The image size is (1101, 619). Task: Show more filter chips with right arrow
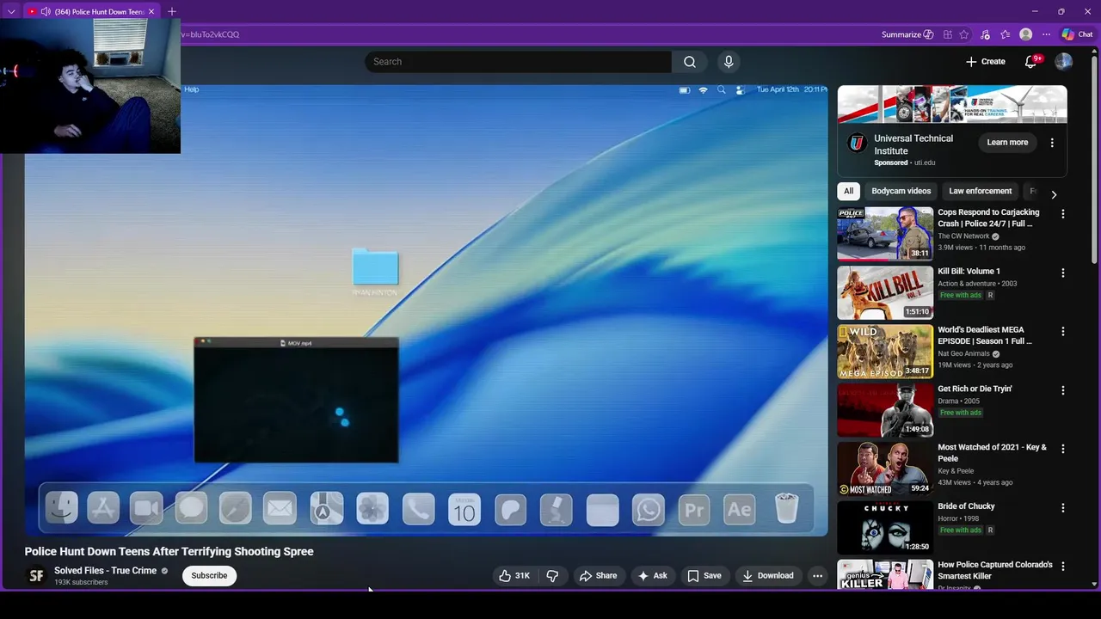tap(1054, 194)
